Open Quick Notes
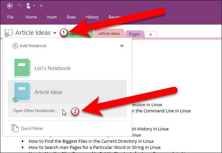Image resolution: width=222 pixels, height=153 pixels. pos(32,128)
